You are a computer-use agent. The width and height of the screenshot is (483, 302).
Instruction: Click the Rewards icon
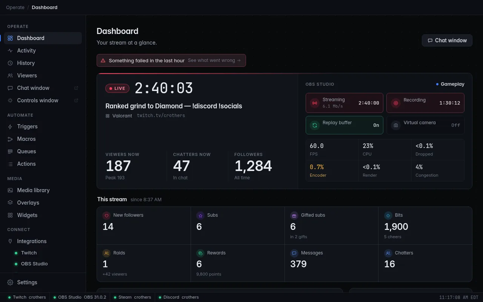pyautogui.click(x=200, y=253)
